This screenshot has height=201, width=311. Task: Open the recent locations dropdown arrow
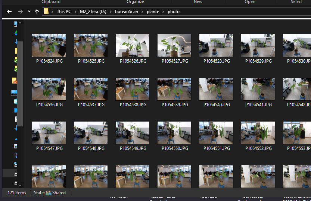(29, 12)
